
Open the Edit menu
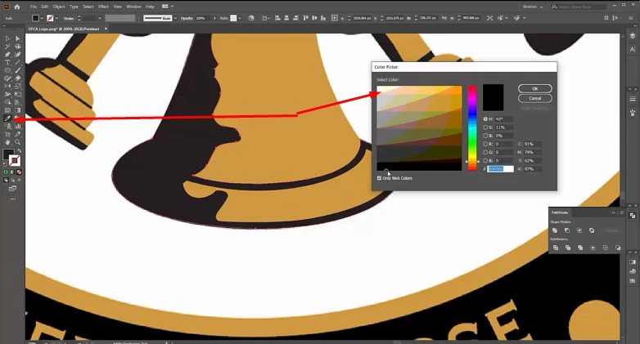pos(44,7)
